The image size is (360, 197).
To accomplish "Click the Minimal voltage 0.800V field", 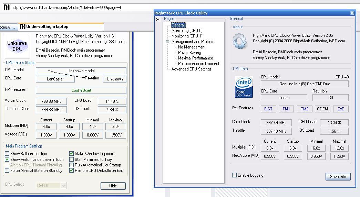I will point(93,135).
